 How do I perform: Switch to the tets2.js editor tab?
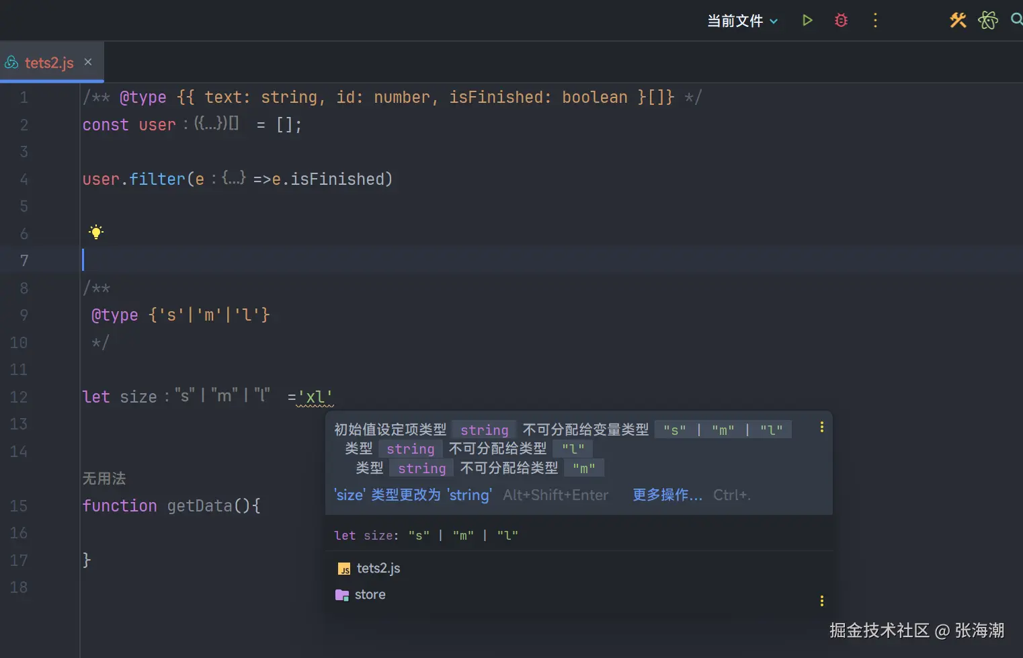[48, 63]
